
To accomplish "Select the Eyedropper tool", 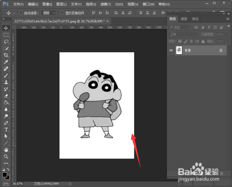I will (6, 62).
